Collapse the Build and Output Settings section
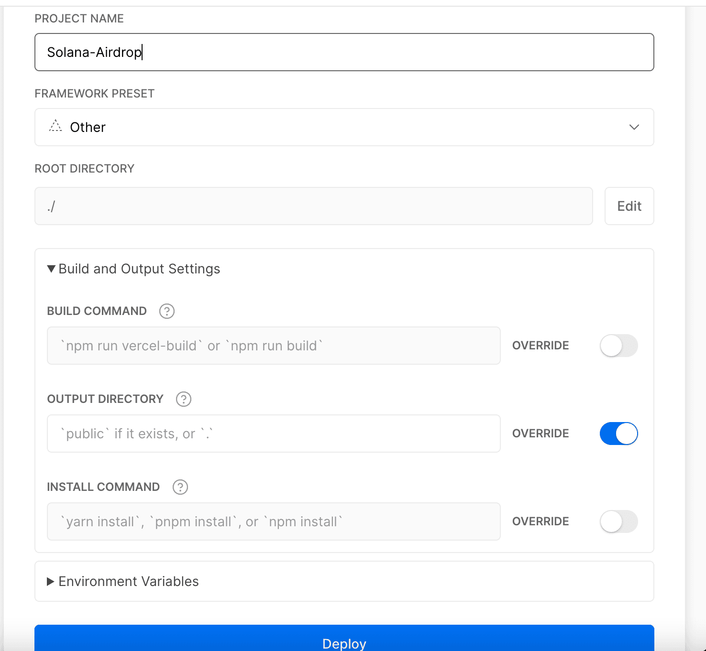This screenshot has width=706, height=651. [51, 269]
